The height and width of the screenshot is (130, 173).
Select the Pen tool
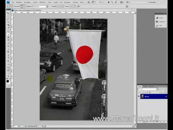[8, 55]
